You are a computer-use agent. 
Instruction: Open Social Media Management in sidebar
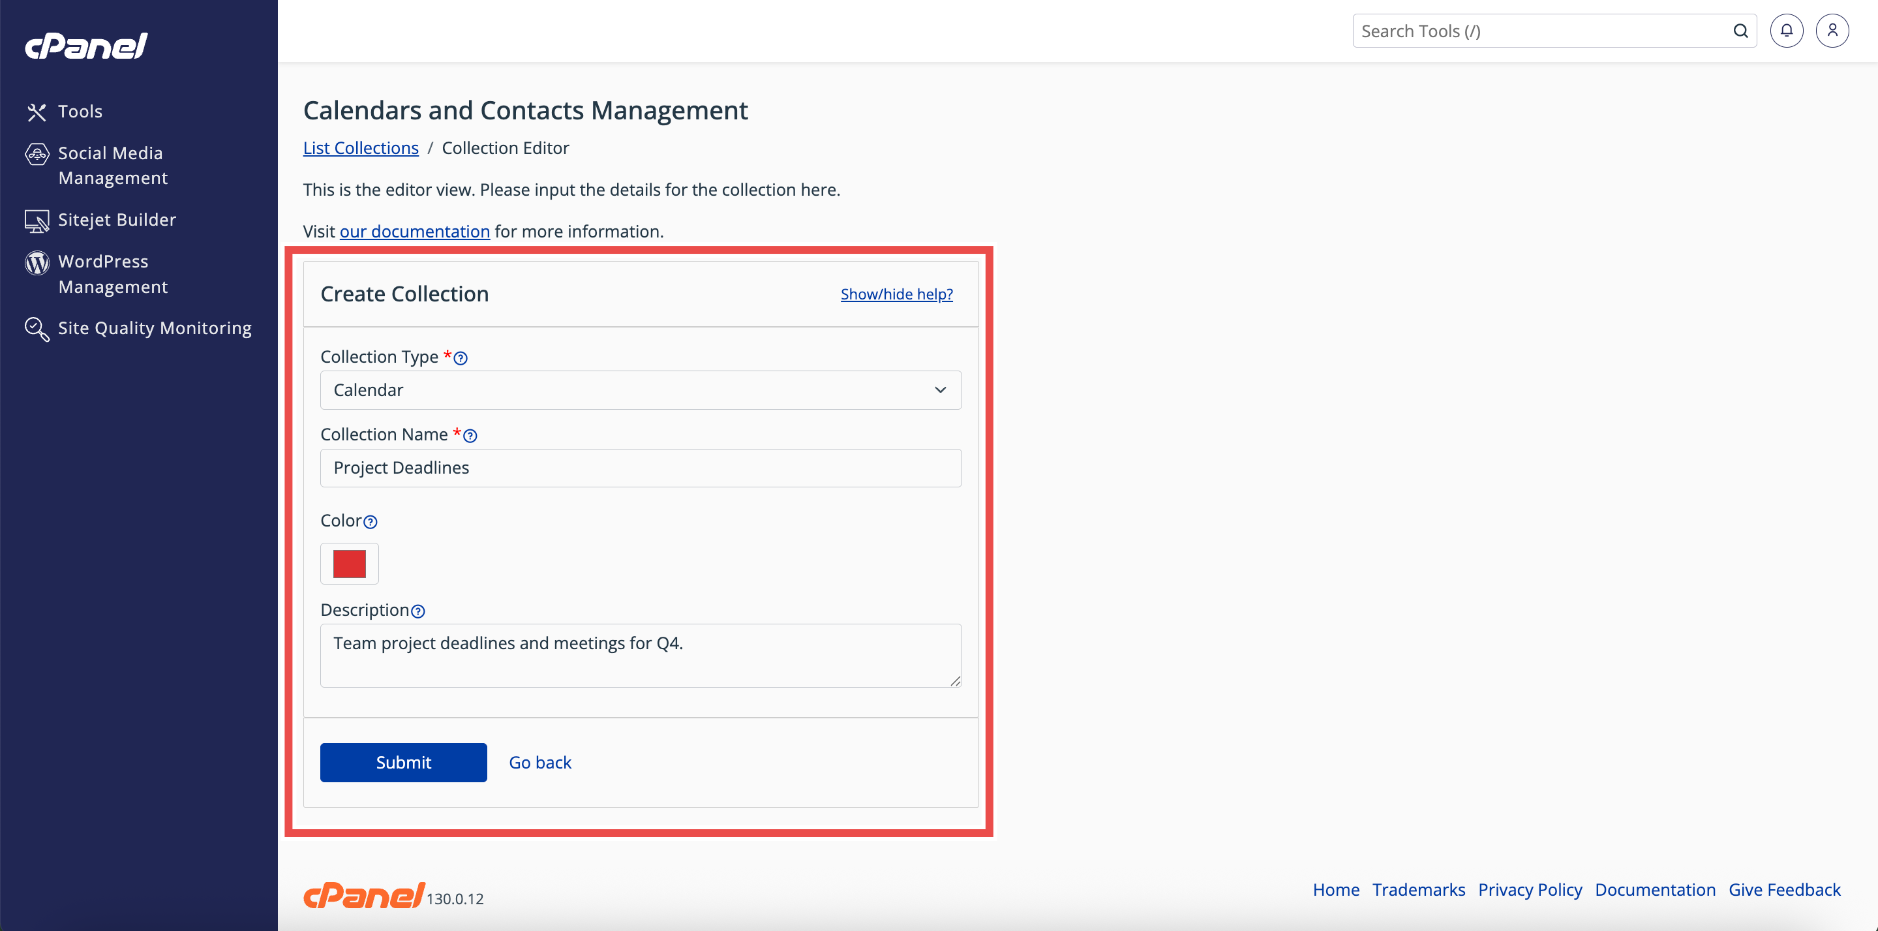(x=112, y=166)
